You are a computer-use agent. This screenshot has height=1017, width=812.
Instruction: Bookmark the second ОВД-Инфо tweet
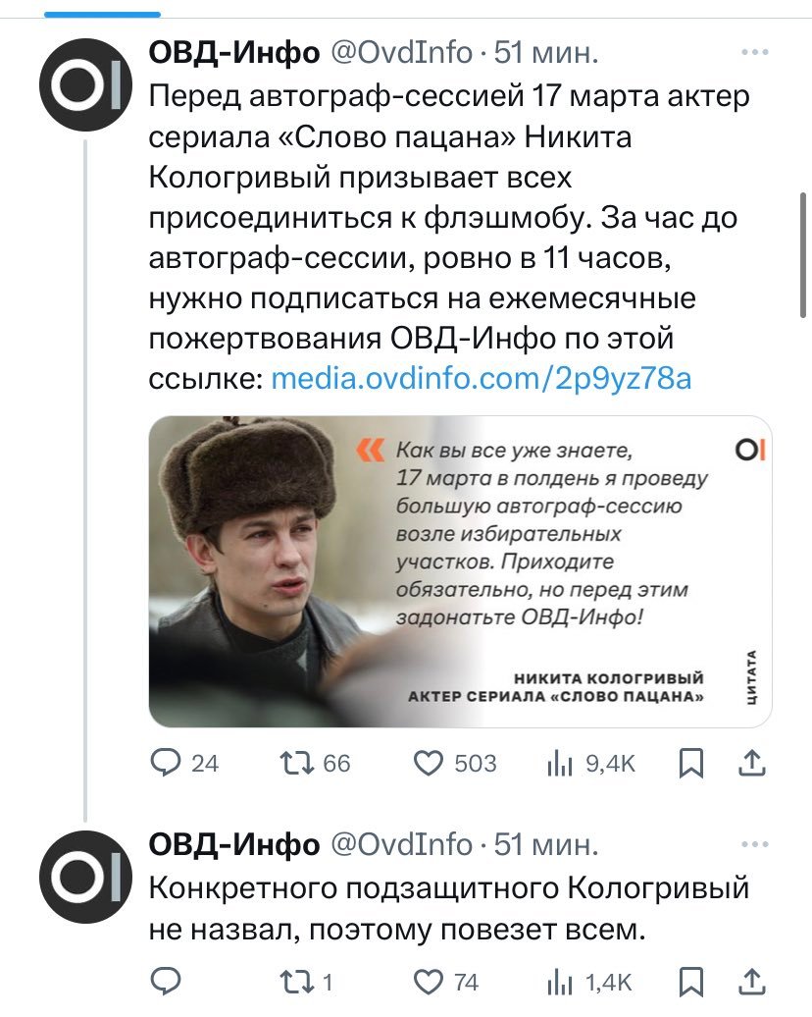click(690, 980)
